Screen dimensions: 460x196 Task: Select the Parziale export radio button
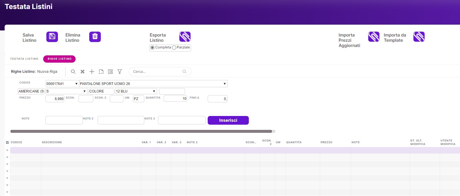click(174, 48)
